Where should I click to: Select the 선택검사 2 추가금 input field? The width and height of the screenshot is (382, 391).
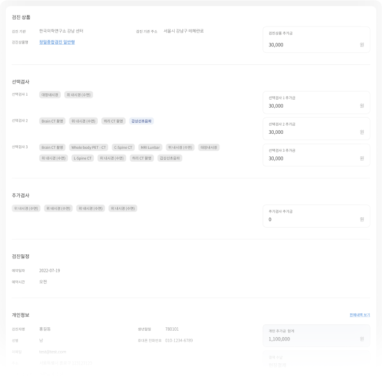coord(316,132)
